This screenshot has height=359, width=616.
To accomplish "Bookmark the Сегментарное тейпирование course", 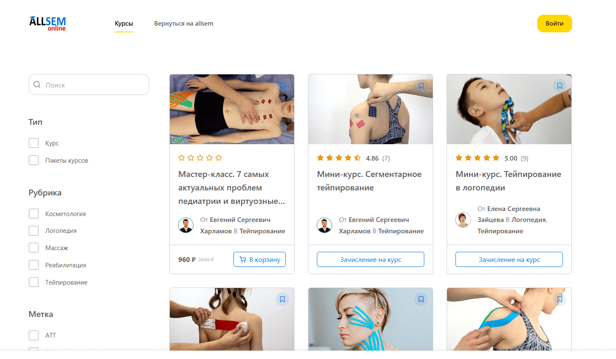I will tap(421, 86).
